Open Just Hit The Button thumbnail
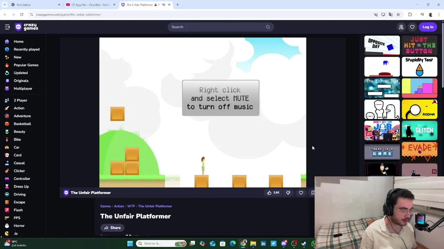 419,45
